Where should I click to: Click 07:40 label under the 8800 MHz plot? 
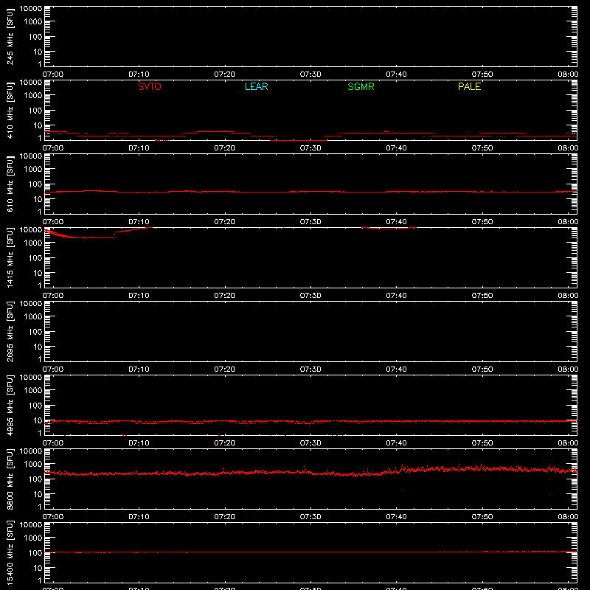[x=396, y=517]
